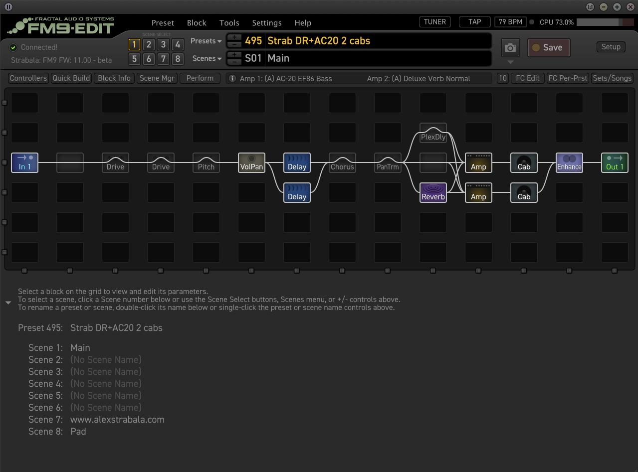
Task: Step to the next scene with plus
Action: click(234, 55)
